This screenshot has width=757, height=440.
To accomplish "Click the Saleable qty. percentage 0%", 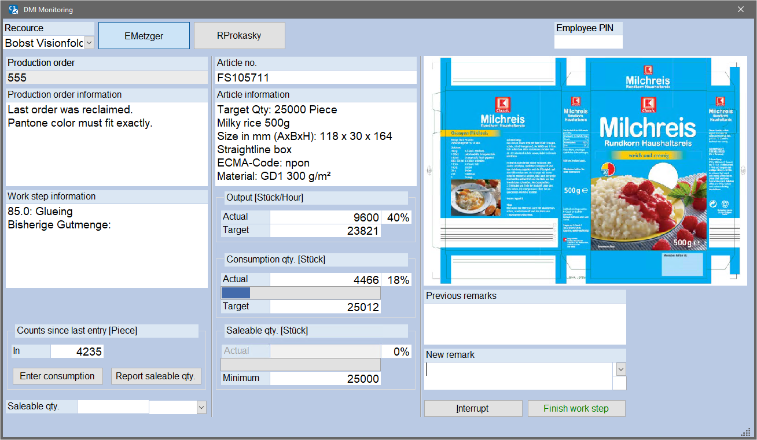I will (397, 352).
